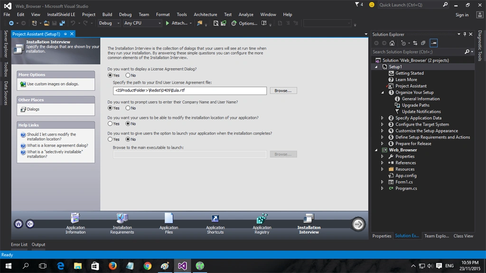Go to the Installation Requirements step
Screen dimensions: 486x273
tap(122, 223)
